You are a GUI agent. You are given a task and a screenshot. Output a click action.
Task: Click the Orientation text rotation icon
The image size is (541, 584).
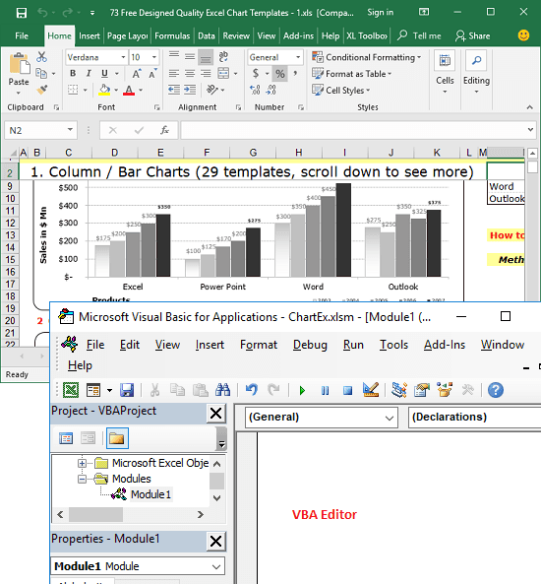click(x=212, y=90)
